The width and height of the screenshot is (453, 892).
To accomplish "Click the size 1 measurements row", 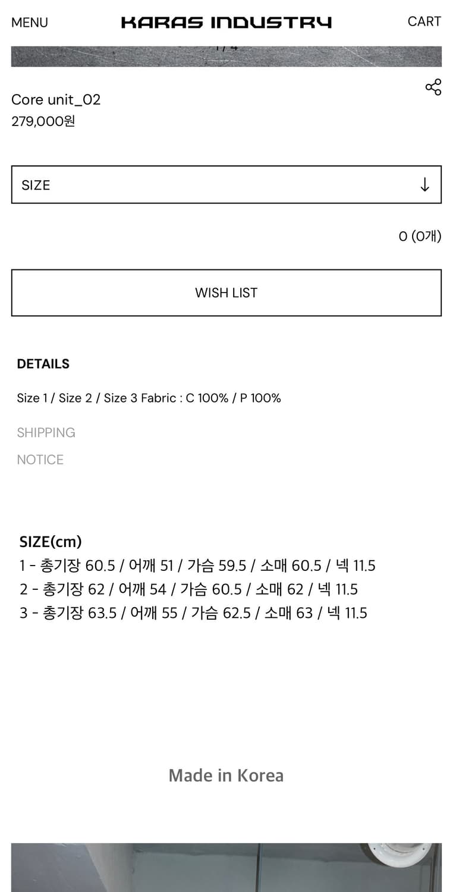I will tap(197, 566).
